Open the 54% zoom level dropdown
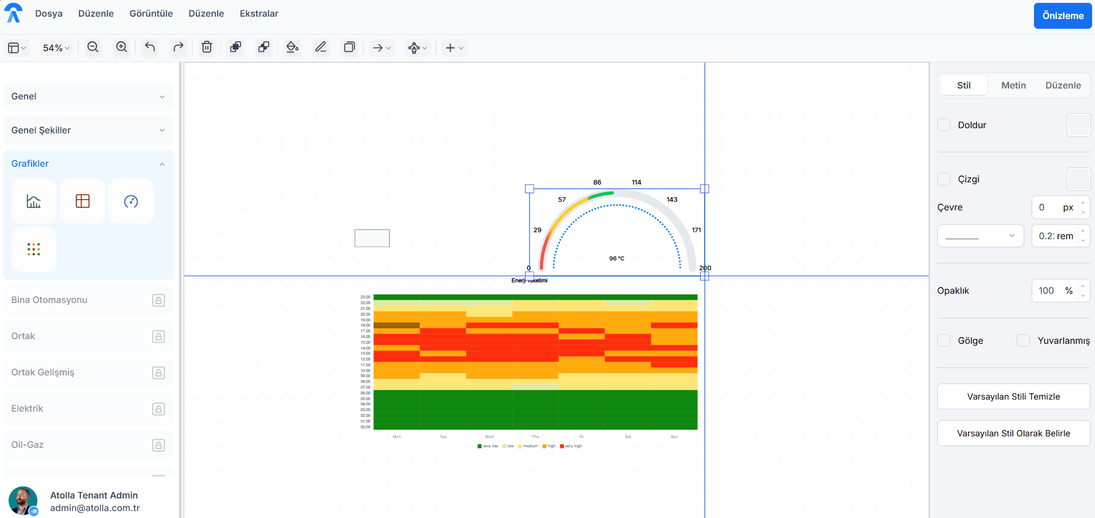 tap(56, 48)
